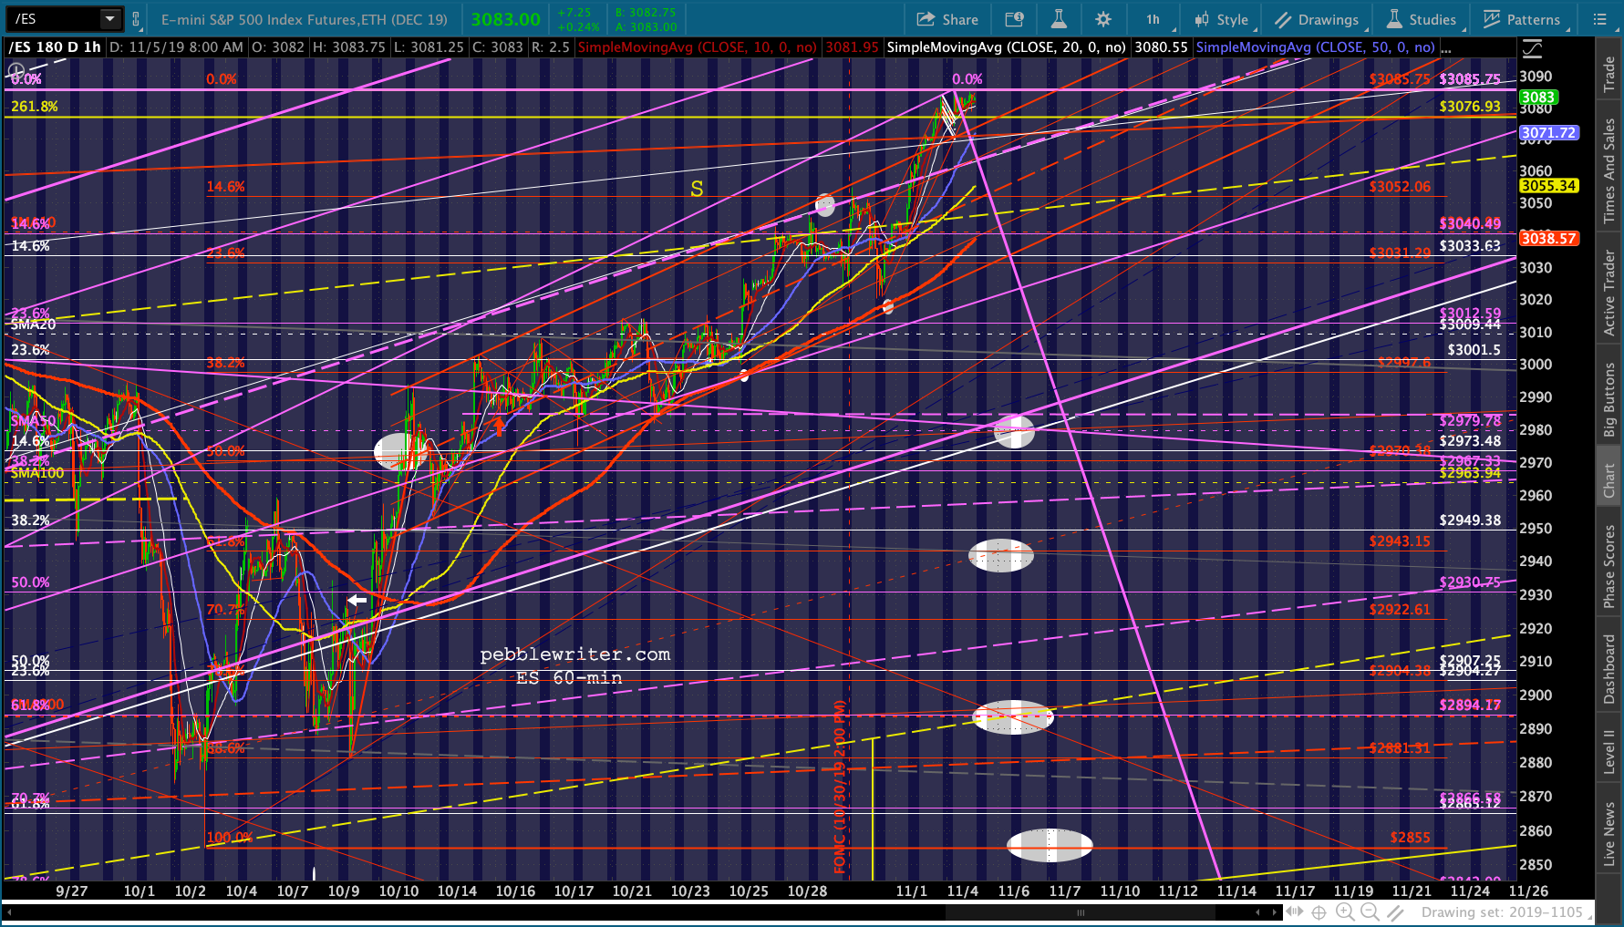Click the horizontal chart scrollbar thumb
1624x927 pixels.
1081,912
